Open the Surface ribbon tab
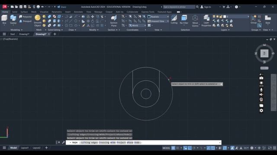Screen dimensions: 277x155 24,12
